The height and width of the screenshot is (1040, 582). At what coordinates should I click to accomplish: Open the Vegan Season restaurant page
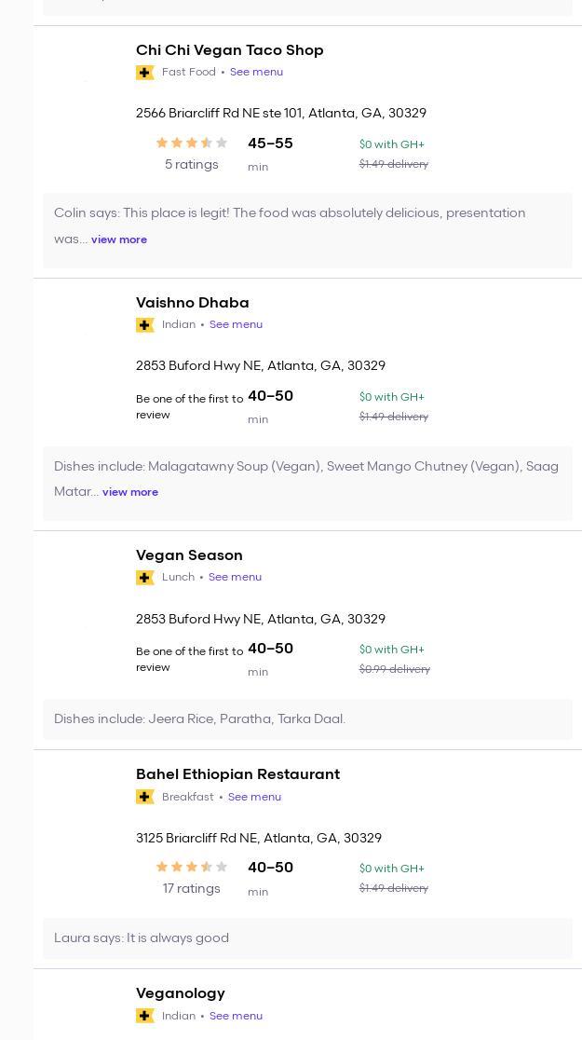(x=189, y=555)
